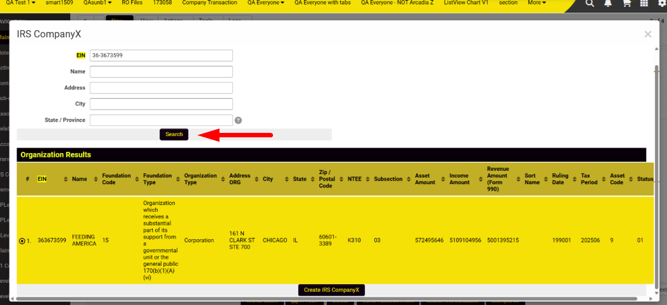Open the settings gear icon
Viewport: 667px width, 305px height.
click(663, 3)
